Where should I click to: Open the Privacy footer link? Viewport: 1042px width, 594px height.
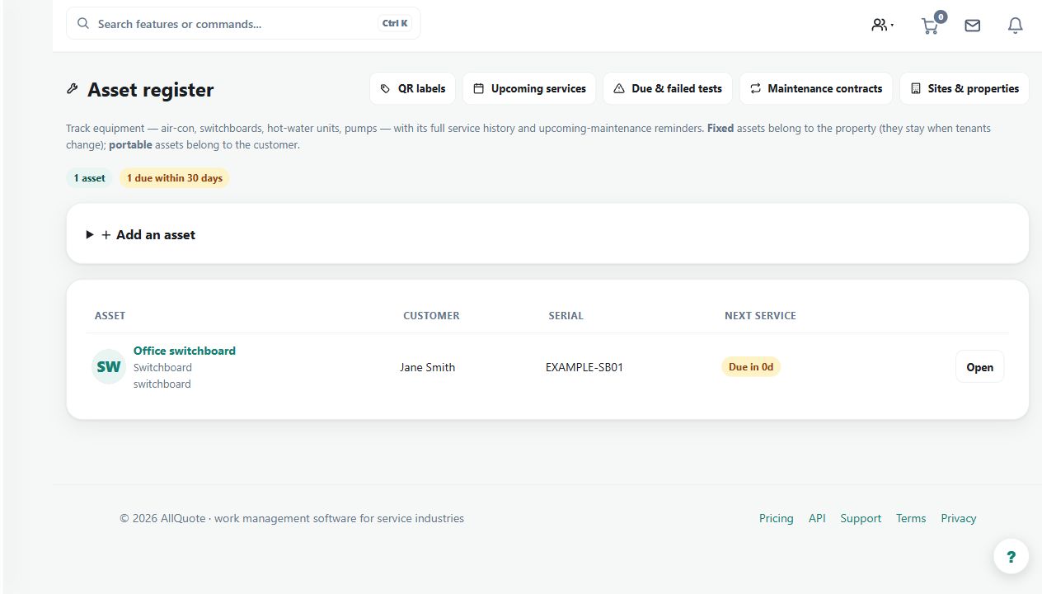point(959,518)
